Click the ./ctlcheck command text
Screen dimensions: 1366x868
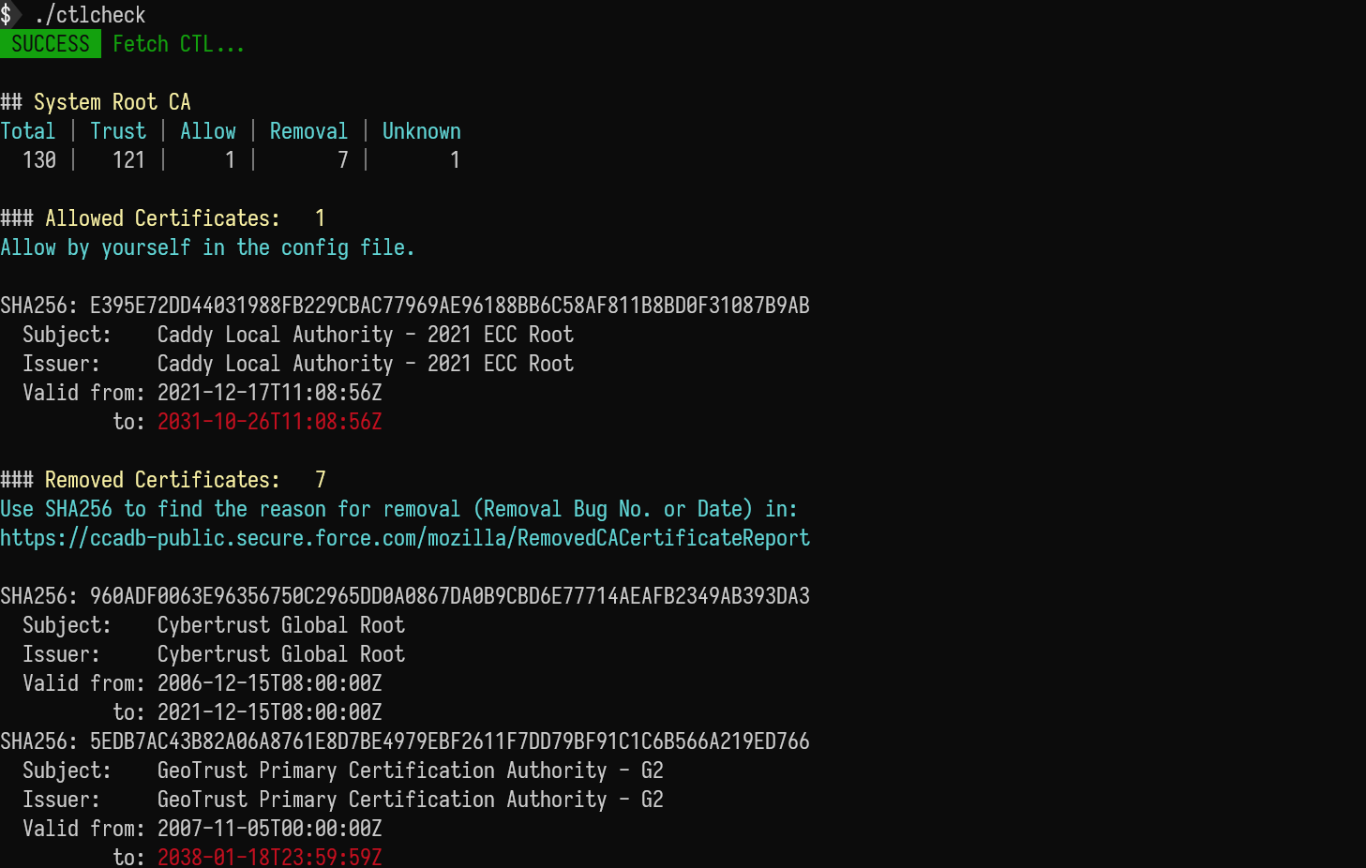(x=90, y=15)
